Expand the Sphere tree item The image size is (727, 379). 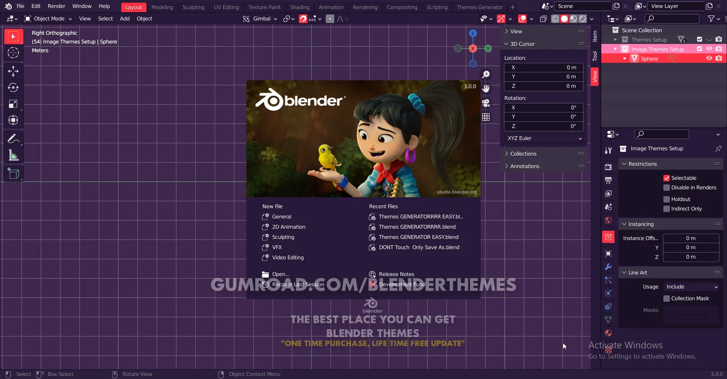coord(625,59)
